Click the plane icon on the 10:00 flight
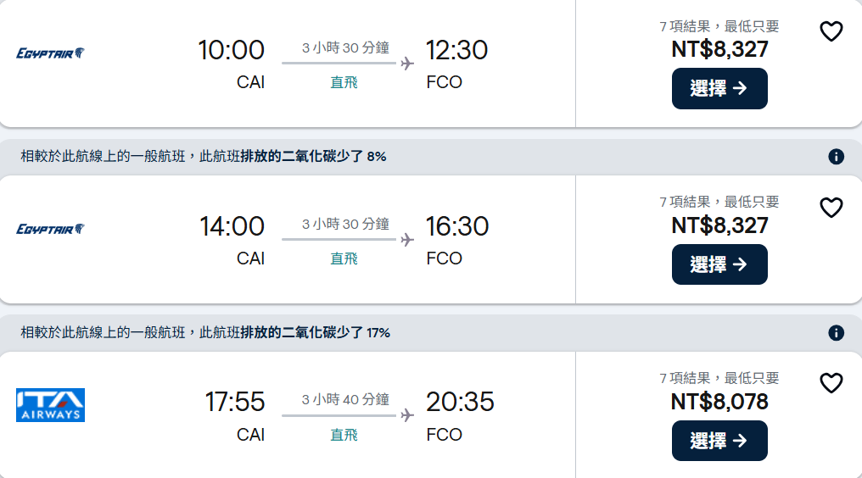 click(x=407, y=64)
